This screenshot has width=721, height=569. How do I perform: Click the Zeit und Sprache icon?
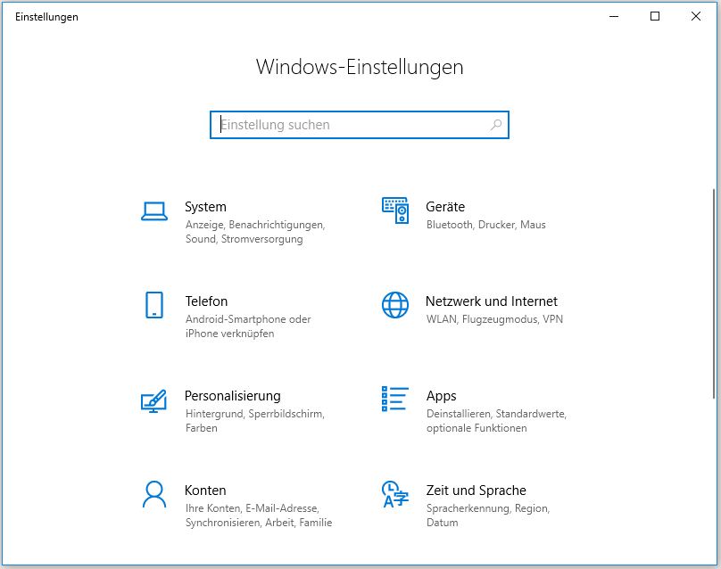(x=394, y=494)
